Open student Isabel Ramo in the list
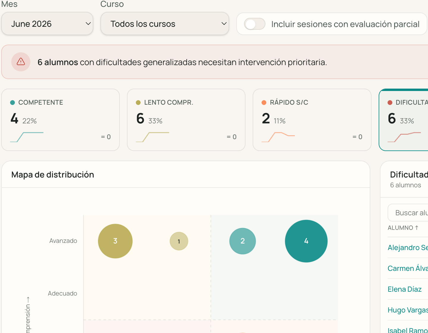428x333 pixels. pos(408,330)
